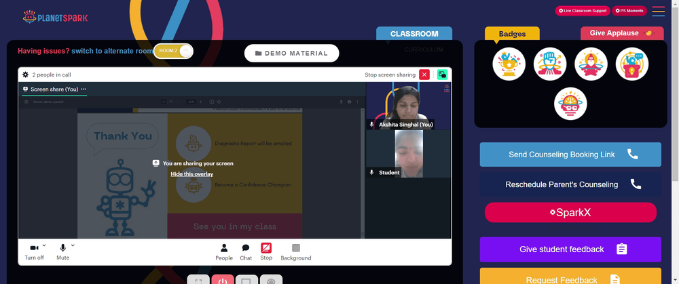Expand camera options chevron
The width and height of the screenshot is (679, 284).
pyautogui.click(x=44, y=245)
